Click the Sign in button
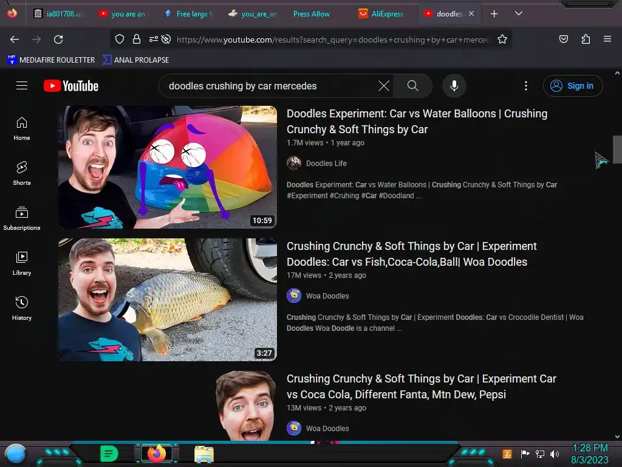Screen dimensions: 622x467 pos(573,86)
